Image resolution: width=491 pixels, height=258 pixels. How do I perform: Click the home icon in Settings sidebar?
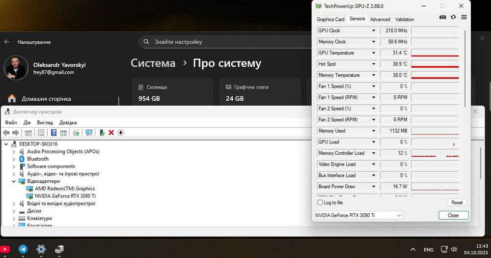(x=12, y=98)
